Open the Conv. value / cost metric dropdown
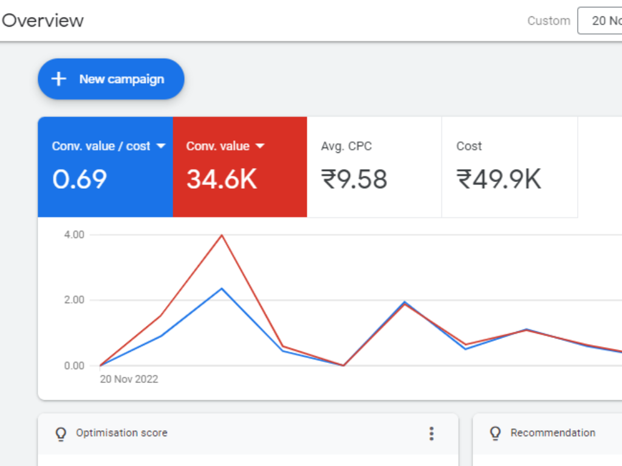622x466 pixels. (161, 146)
